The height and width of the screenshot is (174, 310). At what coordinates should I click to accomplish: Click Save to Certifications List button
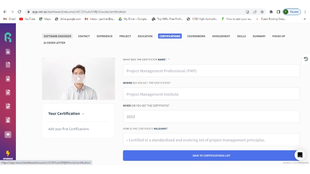pyautogui.click(x=211, y=155)
